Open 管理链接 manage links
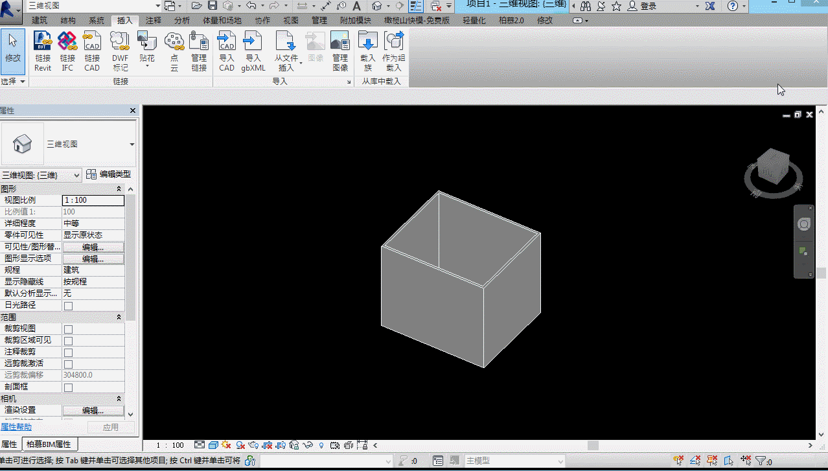 (x=199, y=51)
